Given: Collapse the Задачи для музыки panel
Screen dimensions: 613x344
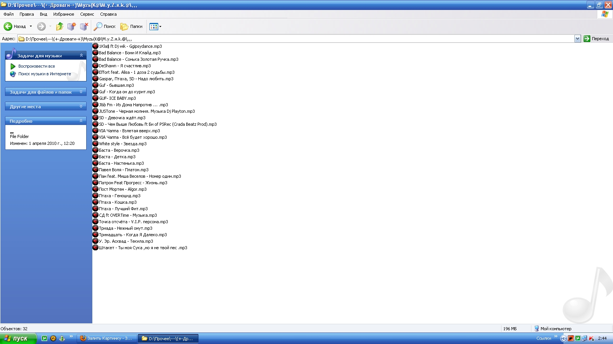Looking at the screenshot, I should (81, 55).
